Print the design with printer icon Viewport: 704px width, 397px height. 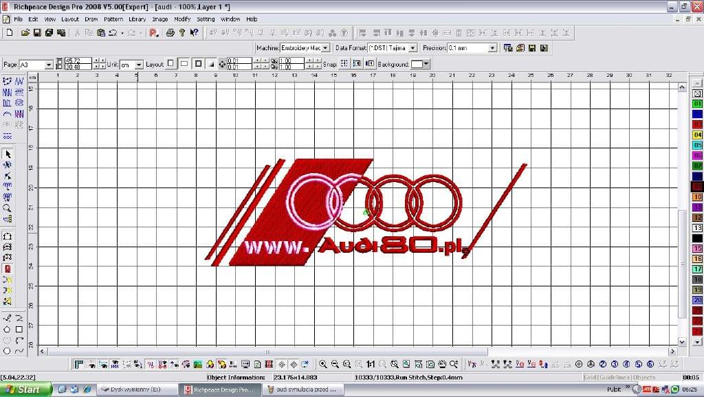[x=170, y=33]
